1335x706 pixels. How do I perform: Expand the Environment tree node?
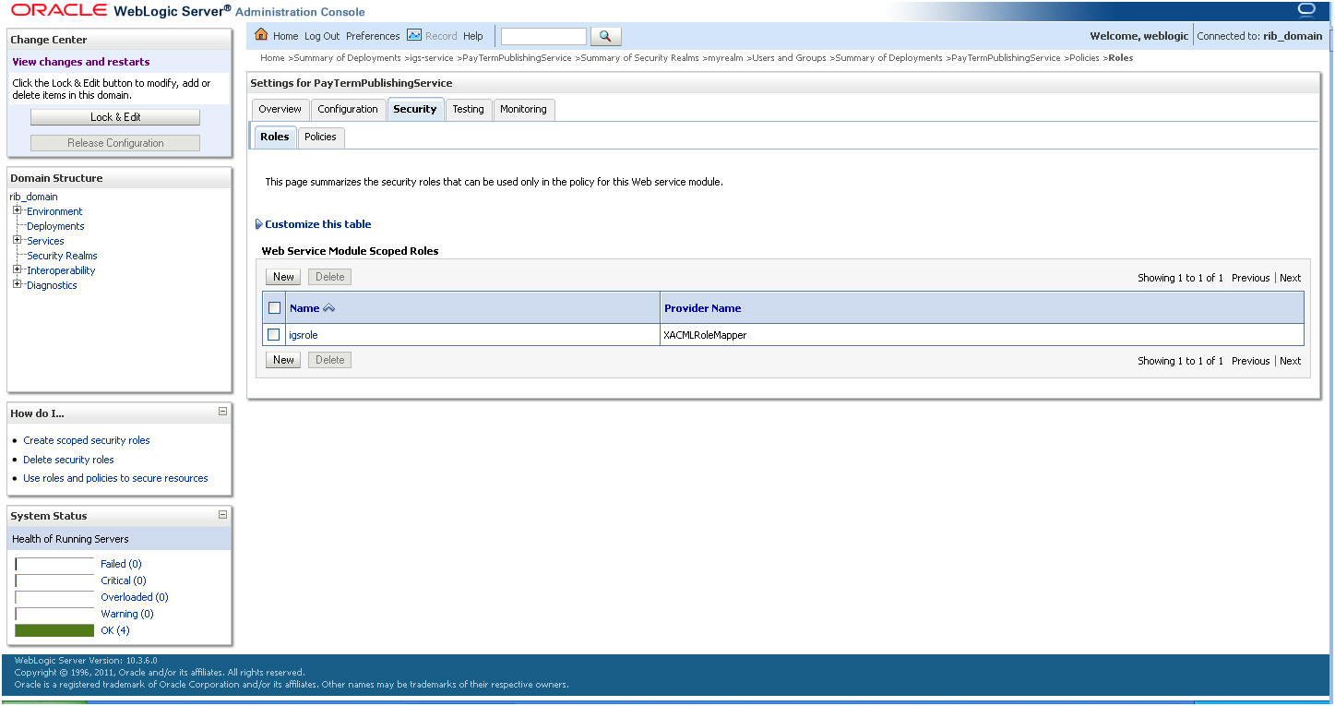point(17,210)
